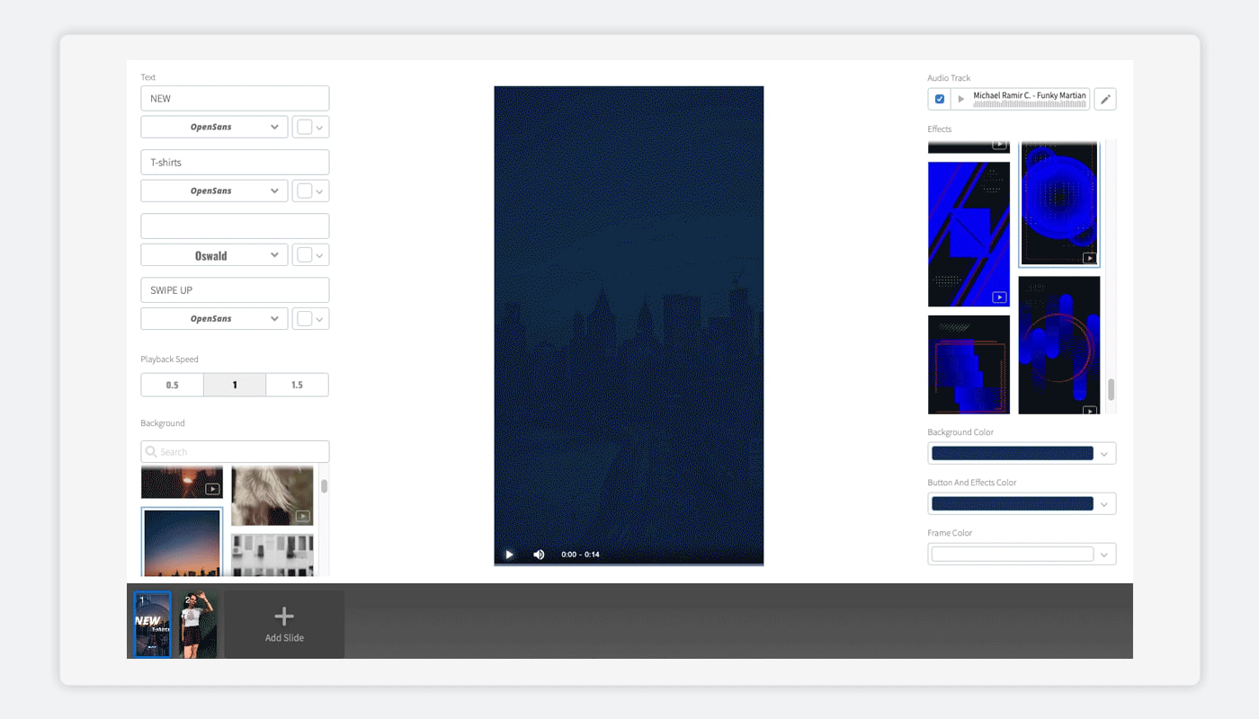This screenshot has width=1259, height=719.
Task: Select the blue diagonal stripes effect
Action: click(969, 234)
